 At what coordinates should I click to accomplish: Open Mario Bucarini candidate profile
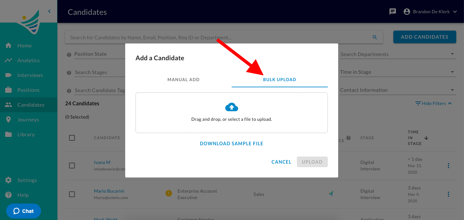[109, 191]
